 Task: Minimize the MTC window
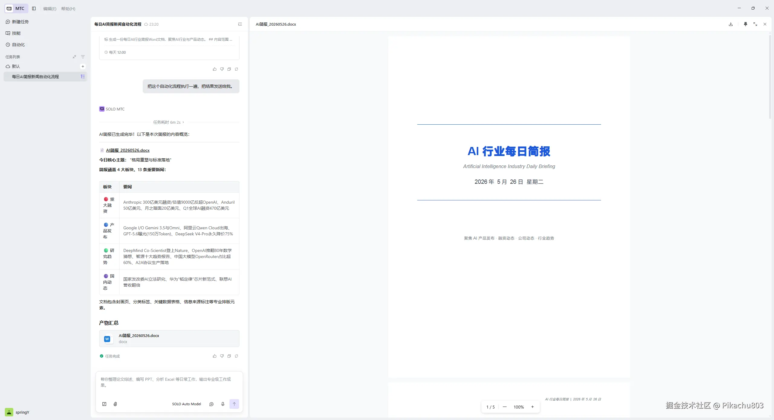tap(739, 8)
